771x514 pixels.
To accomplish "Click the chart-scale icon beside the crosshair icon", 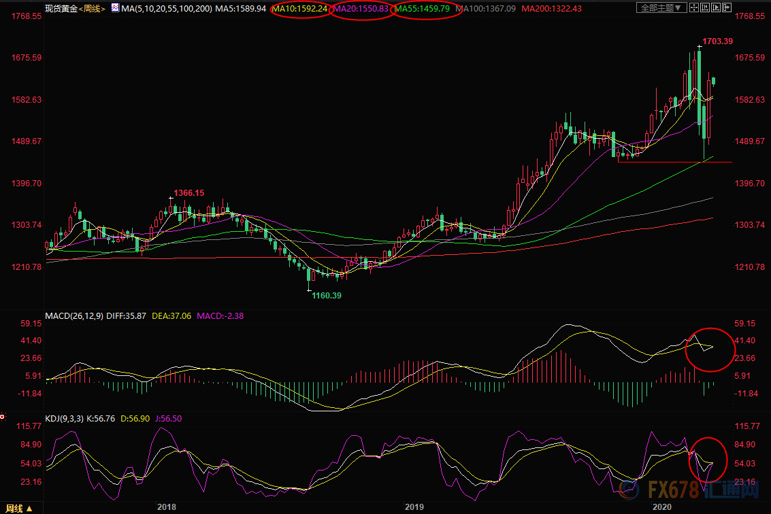I will point(704,8).
